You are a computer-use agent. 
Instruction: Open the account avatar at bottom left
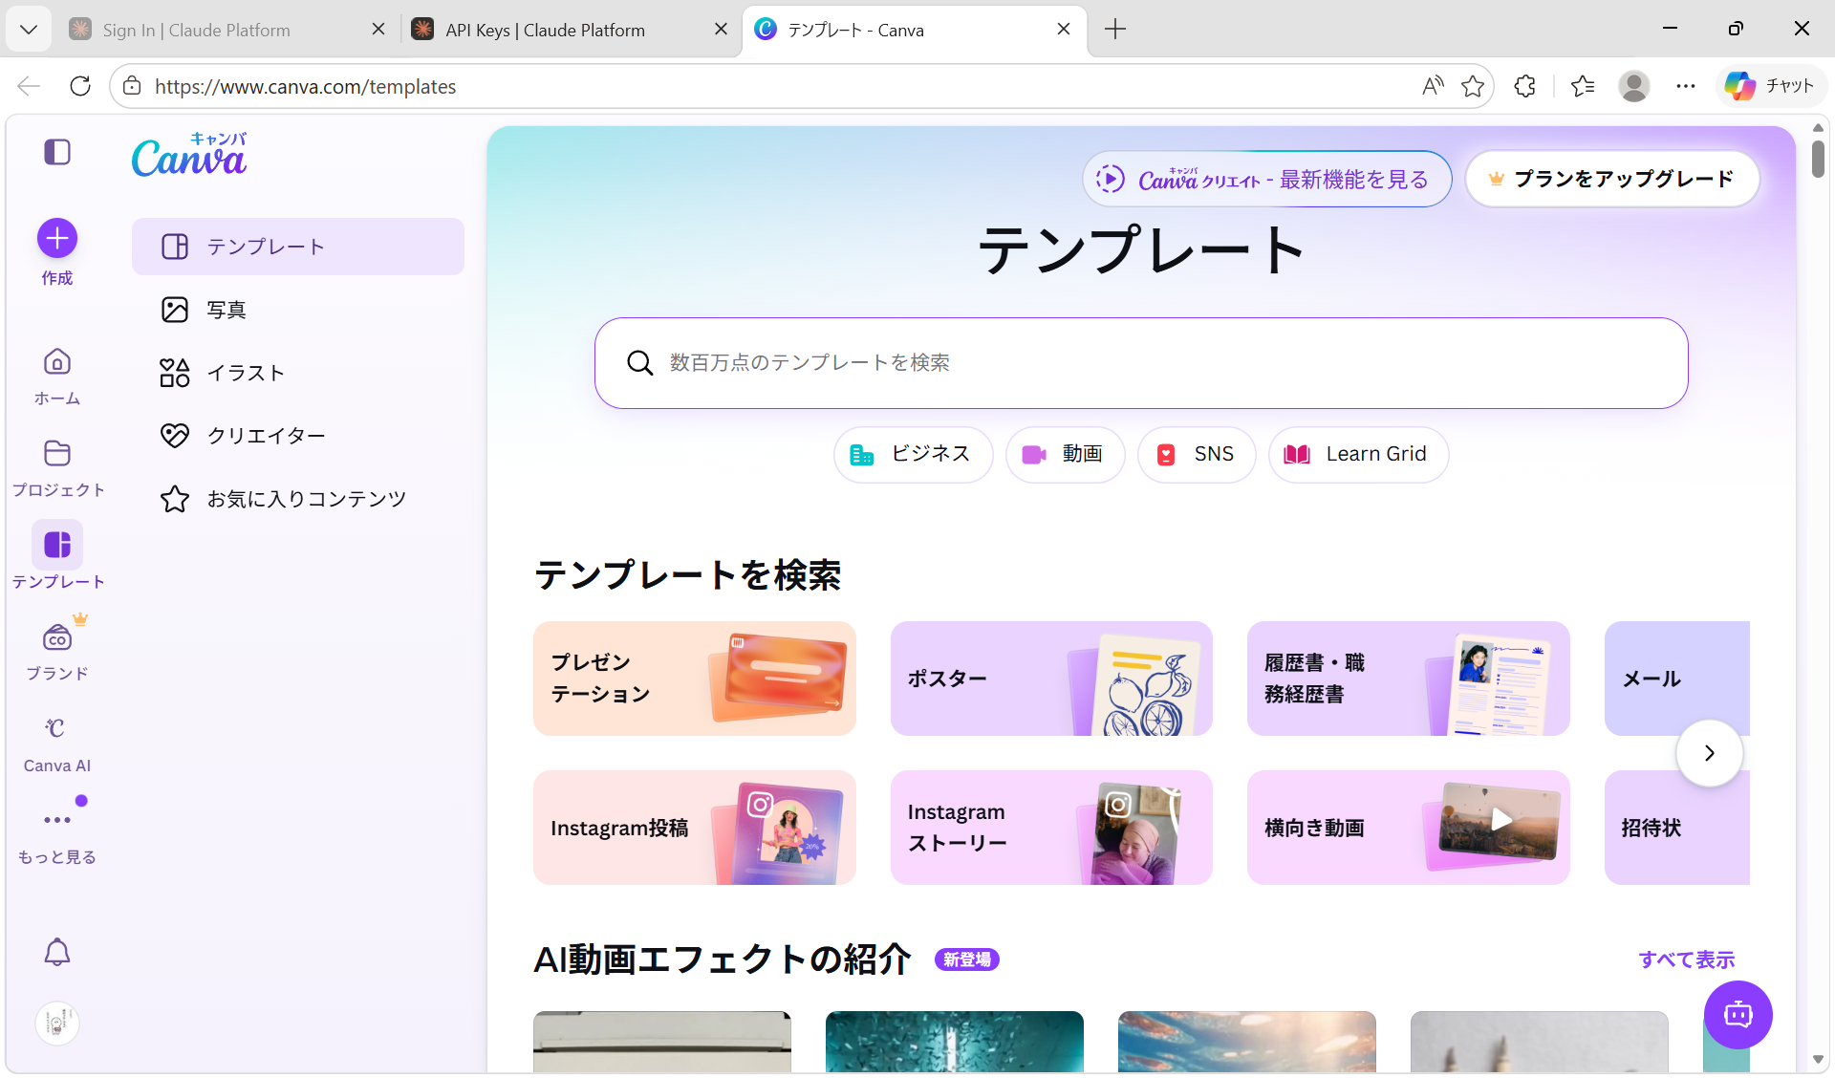coord(57,1024)
